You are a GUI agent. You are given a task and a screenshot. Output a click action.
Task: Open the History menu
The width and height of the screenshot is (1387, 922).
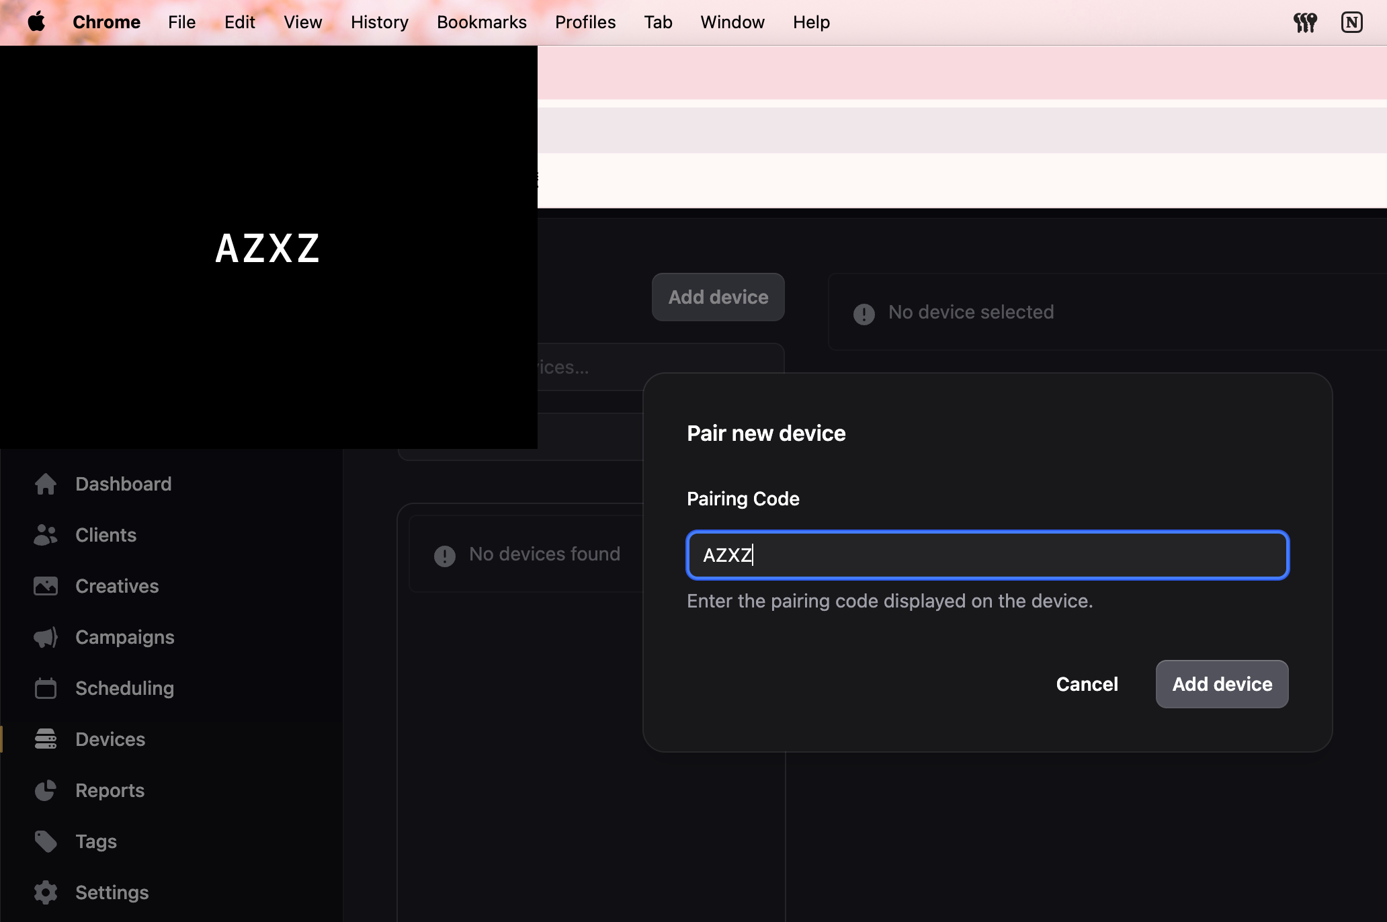click(x=379, y=22)
